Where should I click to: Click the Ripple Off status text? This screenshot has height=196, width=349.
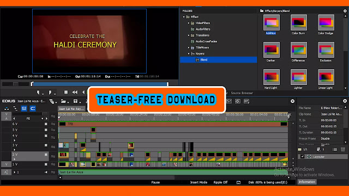[220, 182]
